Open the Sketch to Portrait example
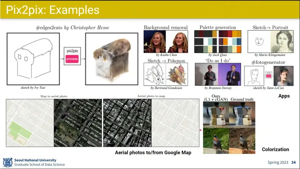 pos(270,41)
